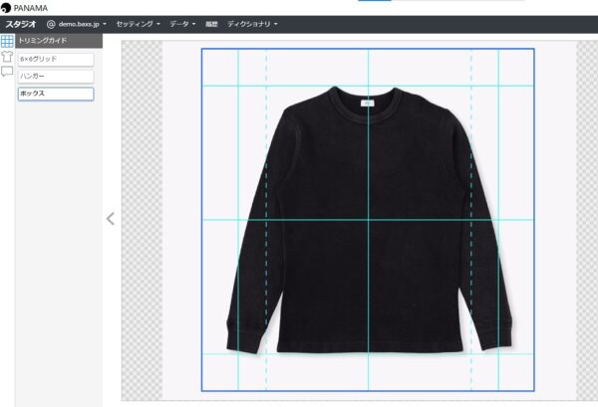This screenshot has height=407, width=598.
Task: Open the demo.baxs.jp account dropdown
Action: point(77,23)
